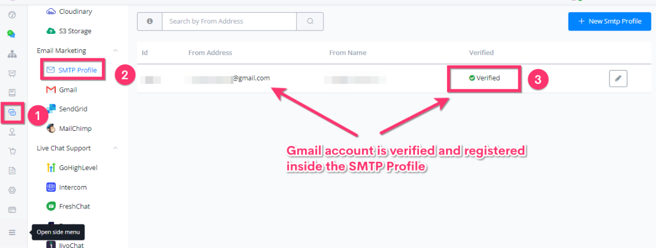This screenshot has height=248, width=656.
Task: Open the MailChimp integration
Action: click(x=68, y=128)
